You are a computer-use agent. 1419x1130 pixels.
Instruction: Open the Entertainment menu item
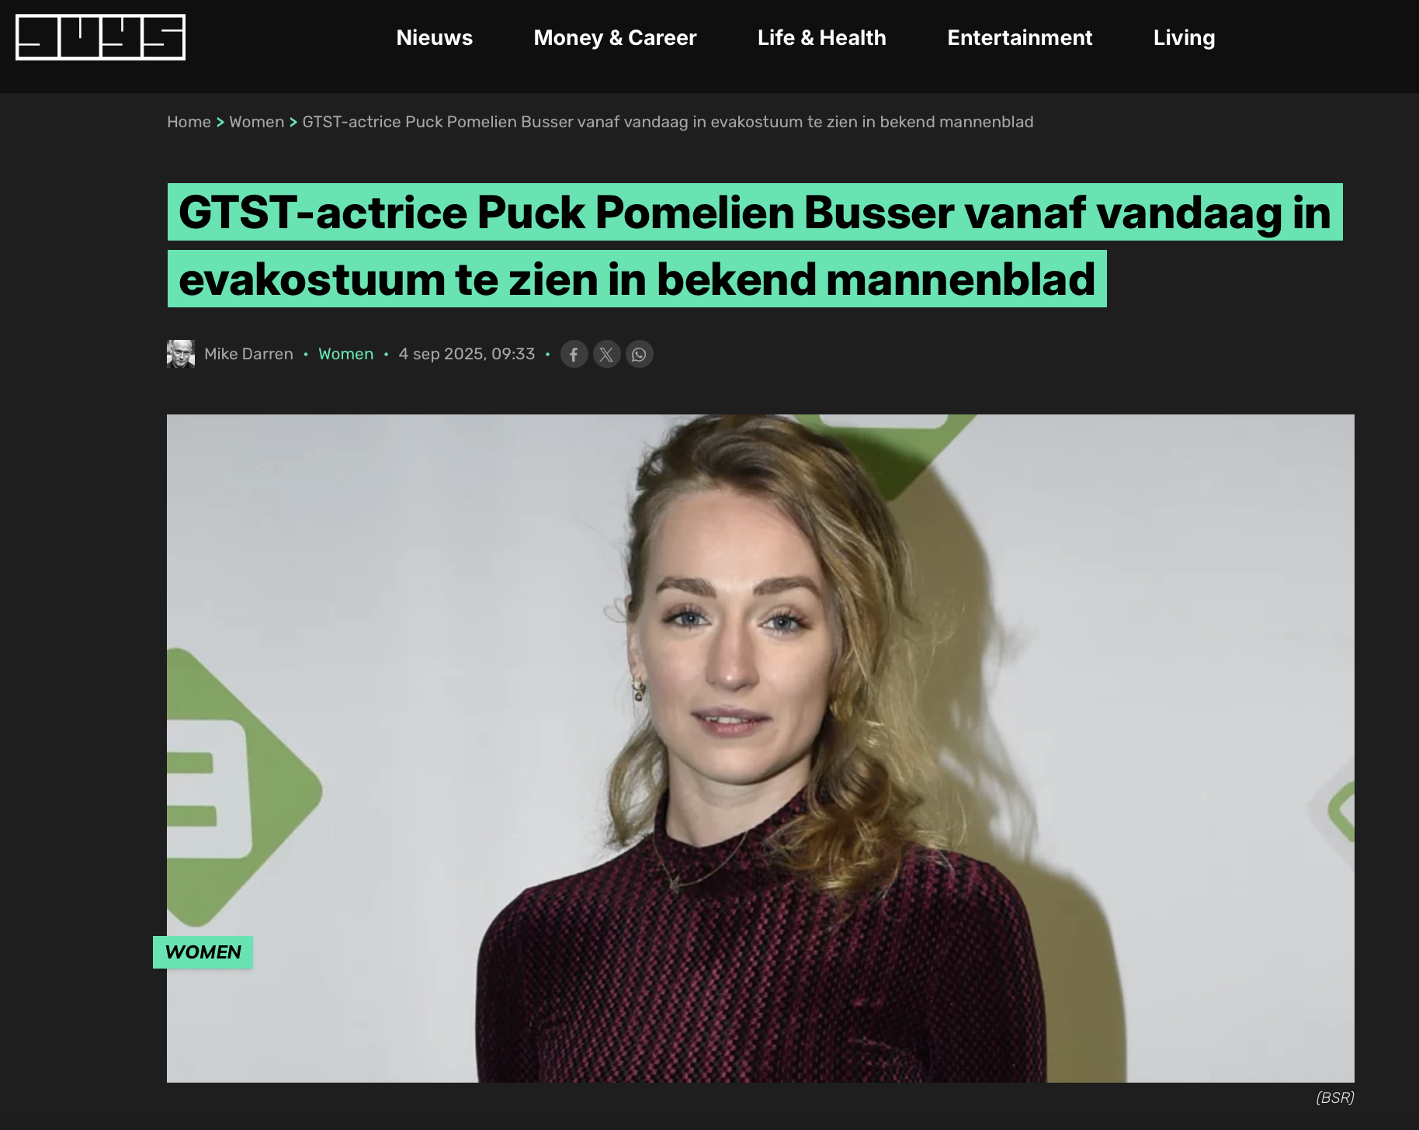tap(1019, 38)
